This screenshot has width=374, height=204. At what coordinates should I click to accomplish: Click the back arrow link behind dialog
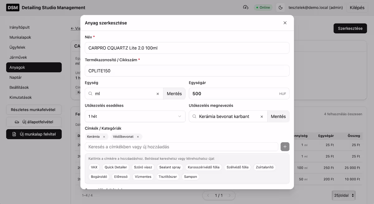click(75, 28)
